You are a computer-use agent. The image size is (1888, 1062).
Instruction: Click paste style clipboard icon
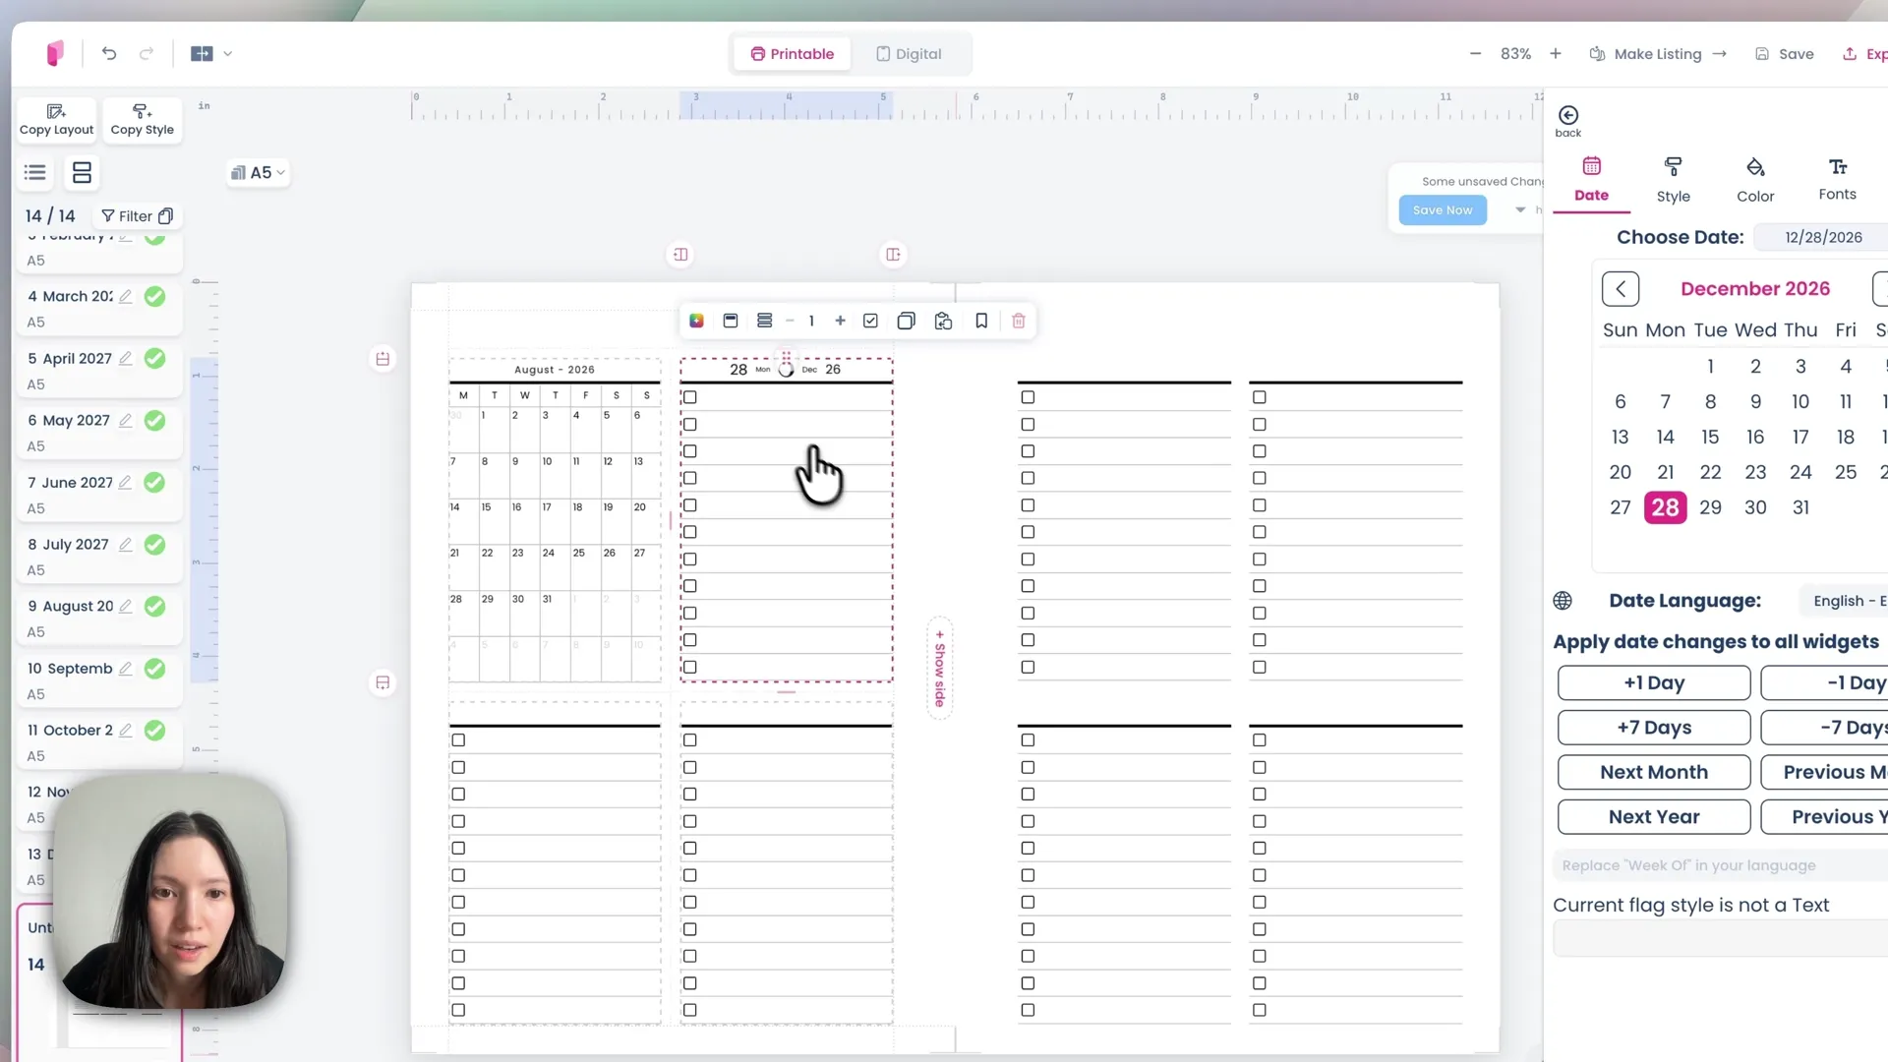click(x=943, y=321)
